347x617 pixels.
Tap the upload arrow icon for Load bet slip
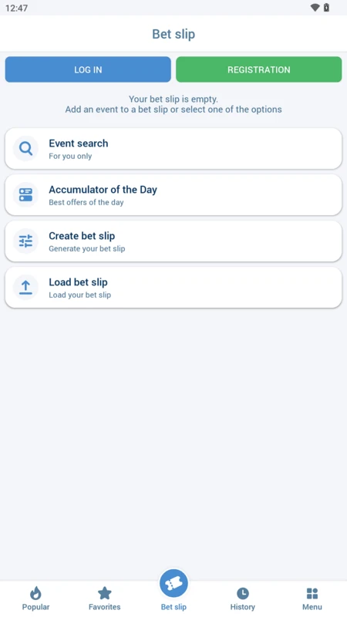(25, 287)
